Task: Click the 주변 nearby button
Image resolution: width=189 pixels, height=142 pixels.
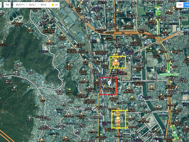Action: 6,5
